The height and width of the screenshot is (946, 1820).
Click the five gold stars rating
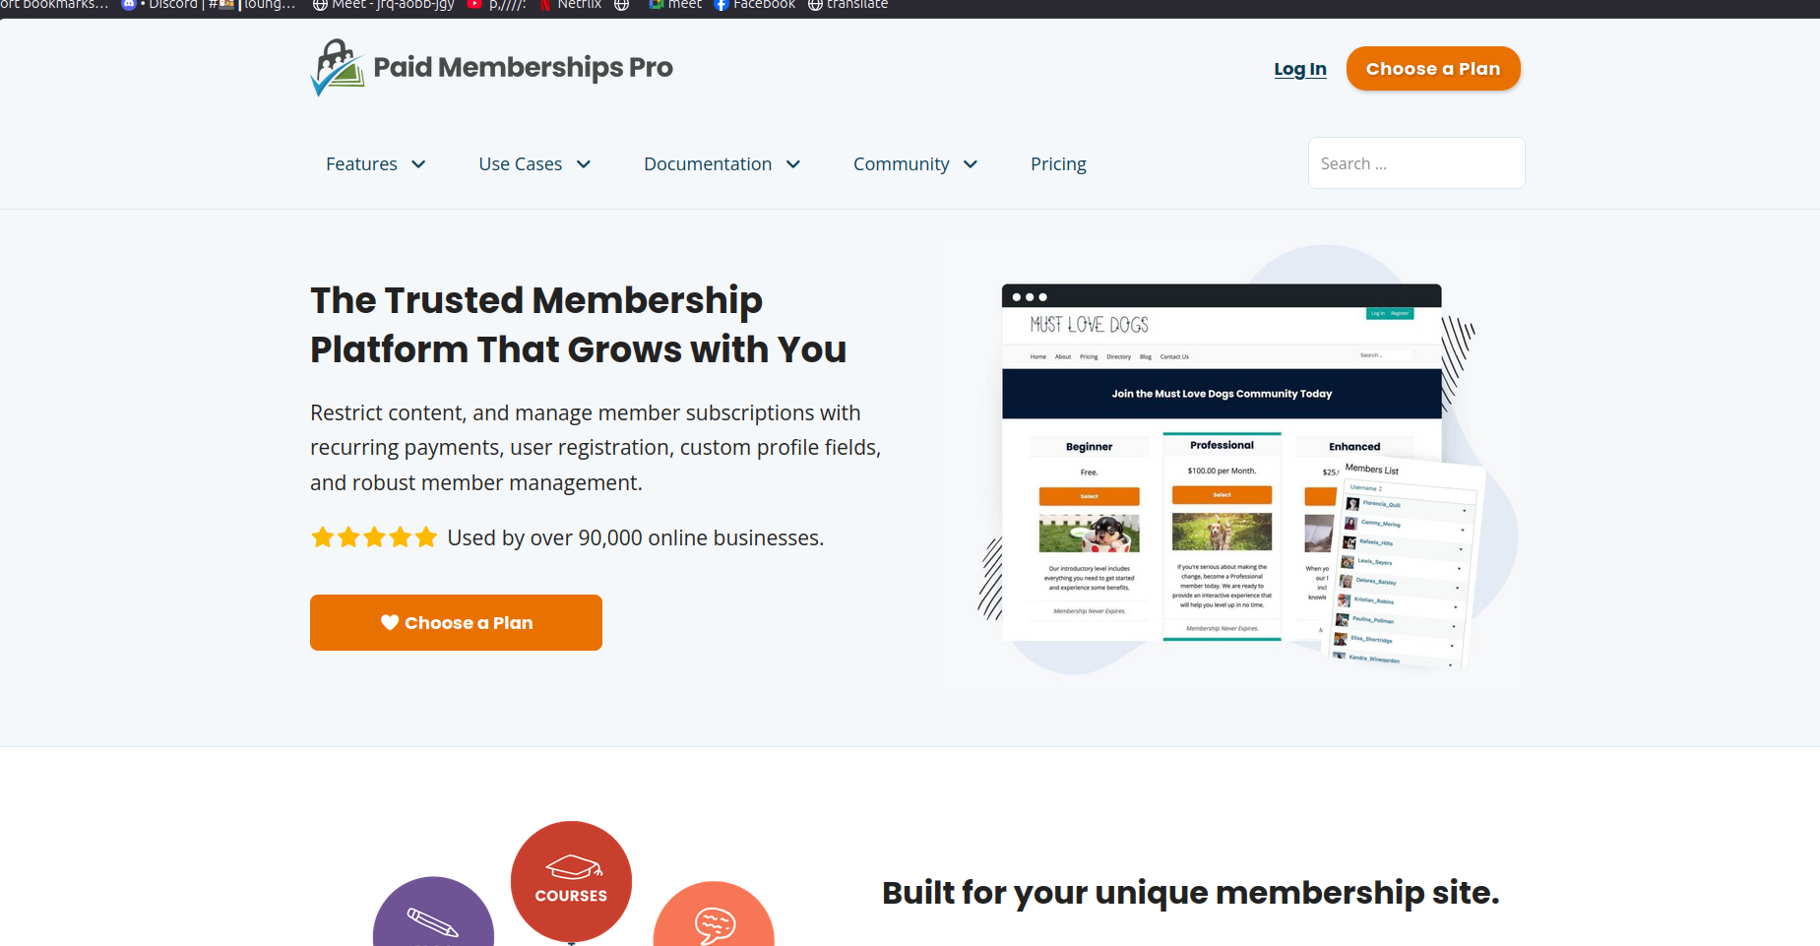[374, 537]
